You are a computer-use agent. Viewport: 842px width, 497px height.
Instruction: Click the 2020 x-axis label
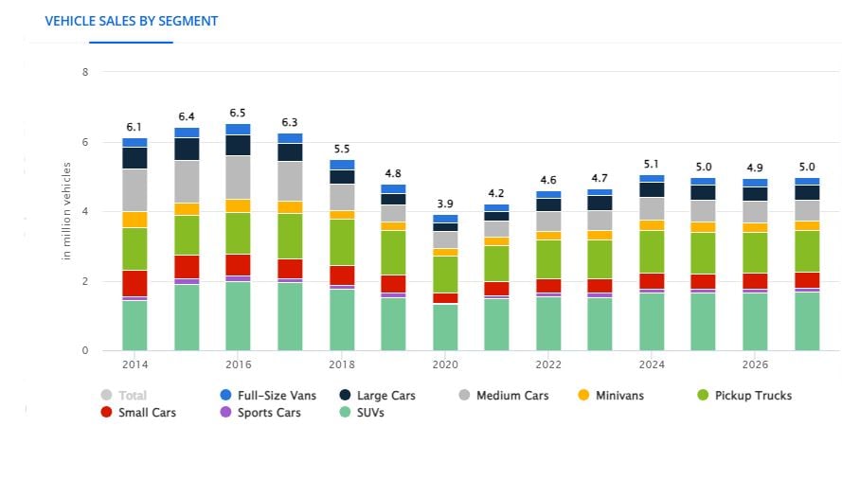pyautogui.click(x=445, y=365)
